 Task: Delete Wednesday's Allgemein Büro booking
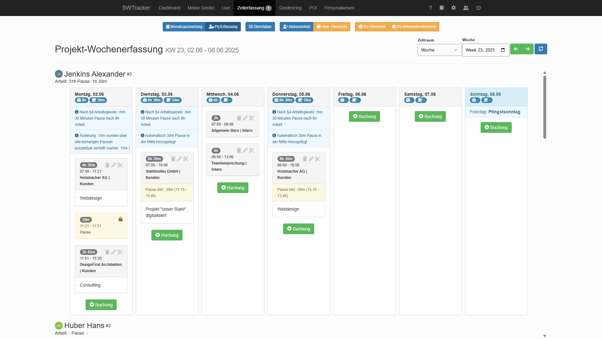click(239, 118)
